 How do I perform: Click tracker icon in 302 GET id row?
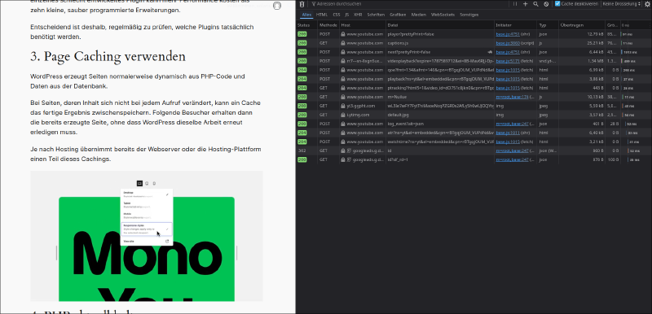click(x=350, y=150)
